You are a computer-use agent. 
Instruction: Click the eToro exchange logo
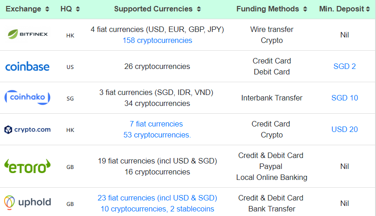(x=27, y=166)
